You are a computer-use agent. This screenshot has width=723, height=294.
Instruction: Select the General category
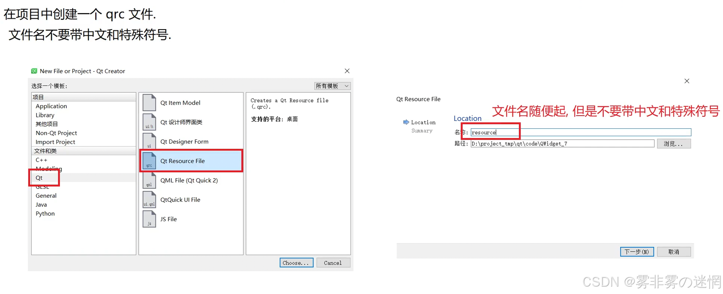46,196
